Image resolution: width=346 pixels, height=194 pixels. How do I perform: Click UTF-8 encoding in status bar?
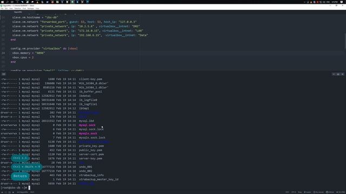[294, 192]
